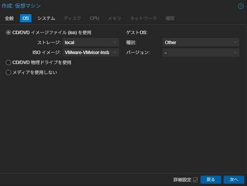The image size is (247, 186).
Task: Click the 作成: 仮想マシン title text
Action: pyautogui.click(x=21, y=6)
